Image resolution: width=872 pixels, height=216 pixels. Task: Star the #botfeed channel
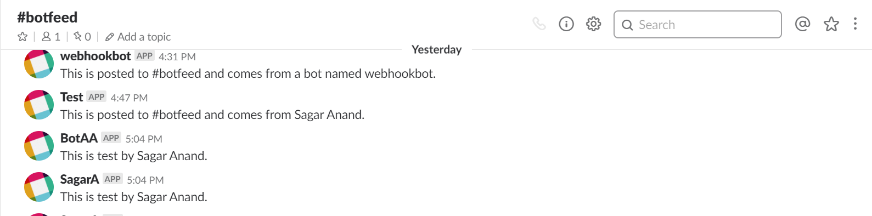click(x=22, y=37)
